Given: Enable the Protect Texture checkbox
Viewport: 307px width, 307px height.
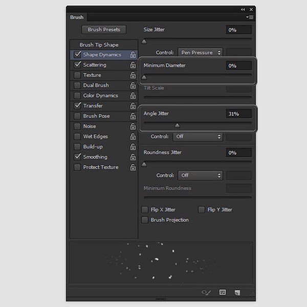Looking at the screenshot, I should (x=77, y=167).
